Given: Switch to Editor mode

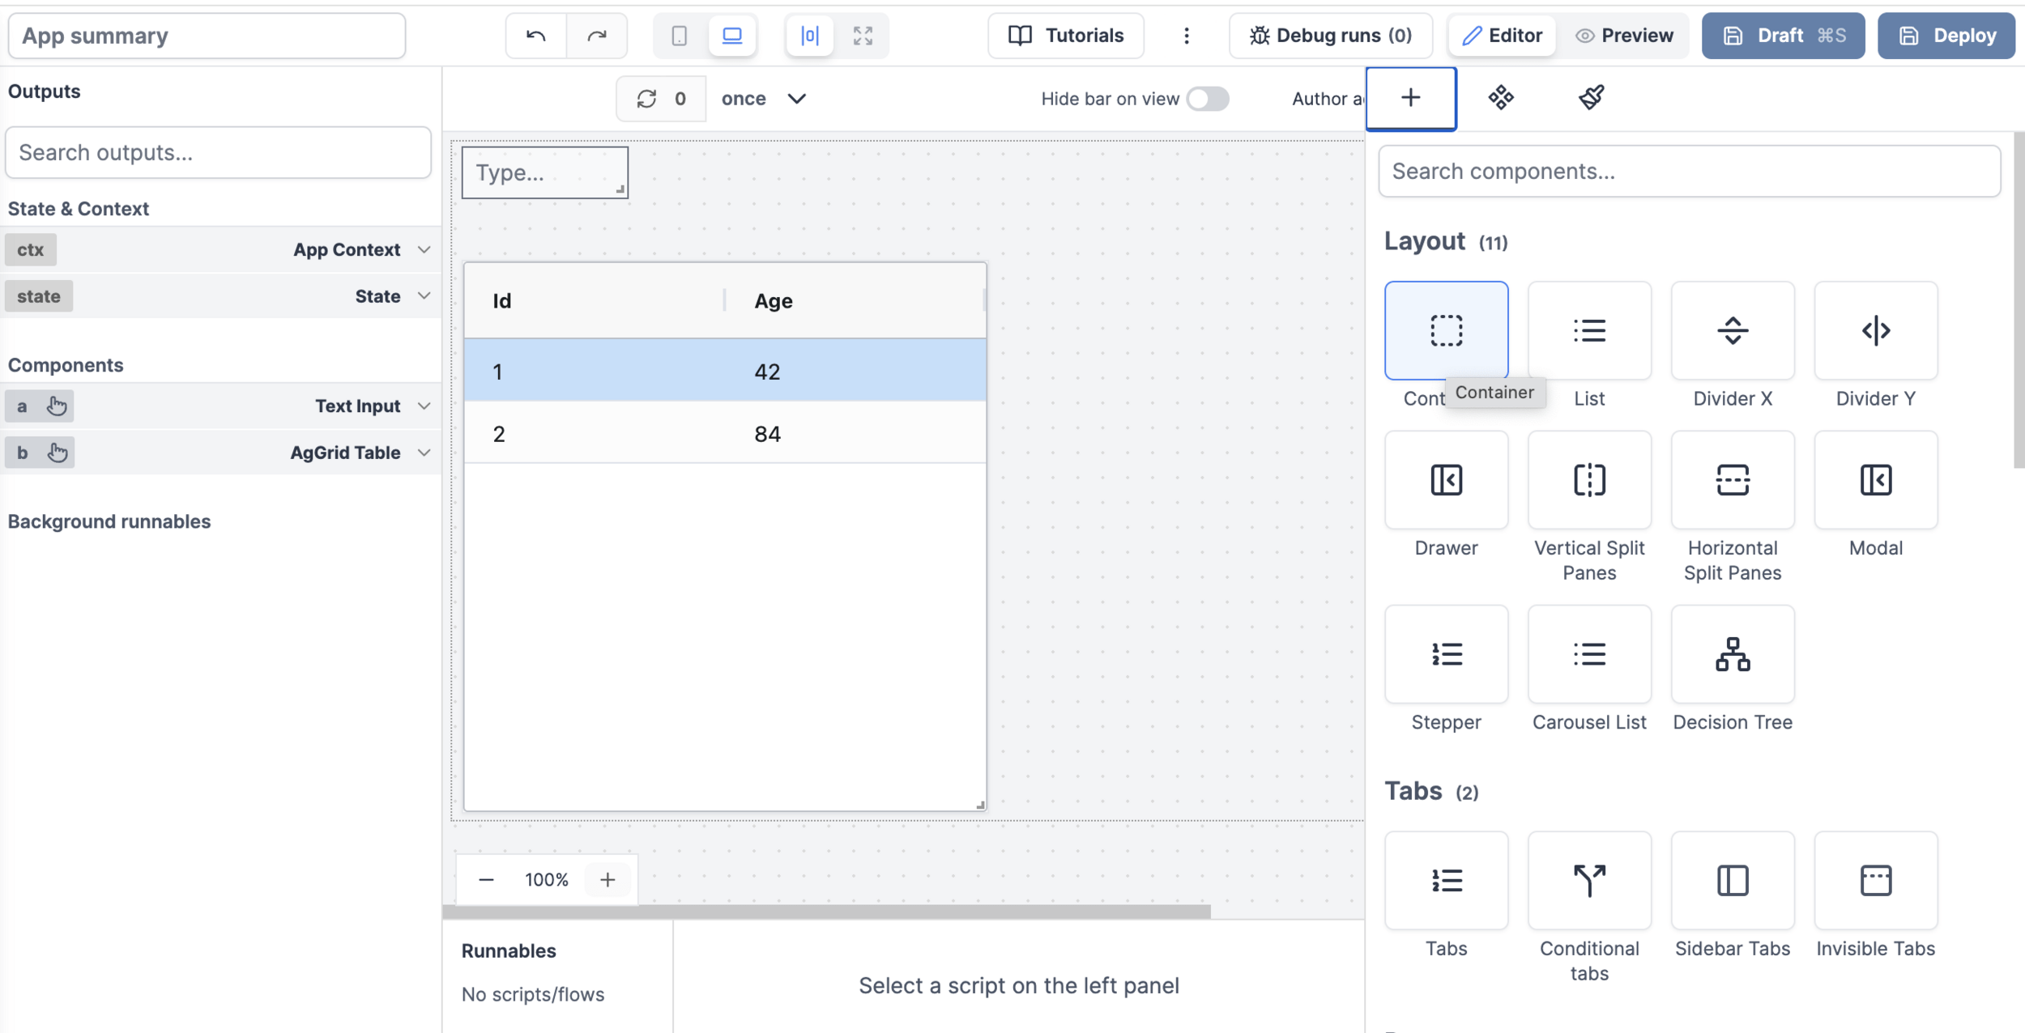Looking at the screenshot, I should 1502,36.
